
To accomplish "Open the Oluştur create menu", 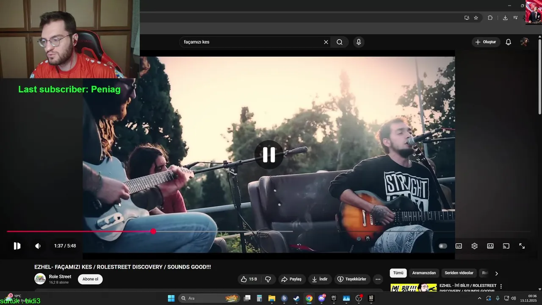I will coord(486,42).
